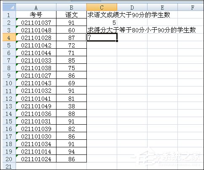Select row 10 header
This screenshot has width=204, height=170.
[x=9, y=83]
